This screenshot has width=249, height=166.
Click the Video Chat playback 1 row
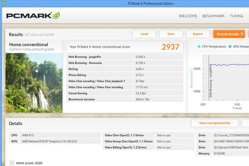(x=124, y=81)
